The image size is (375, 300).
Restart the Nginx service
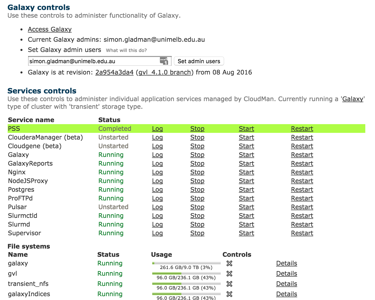302,172
